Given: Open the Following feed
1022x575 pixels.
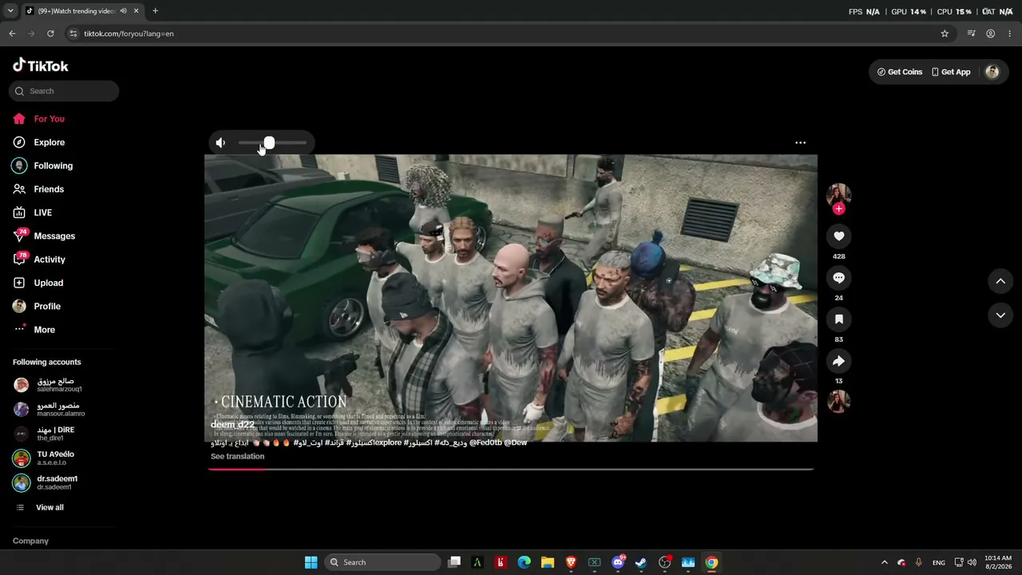Looking at the screenshot, I should 43,165.
